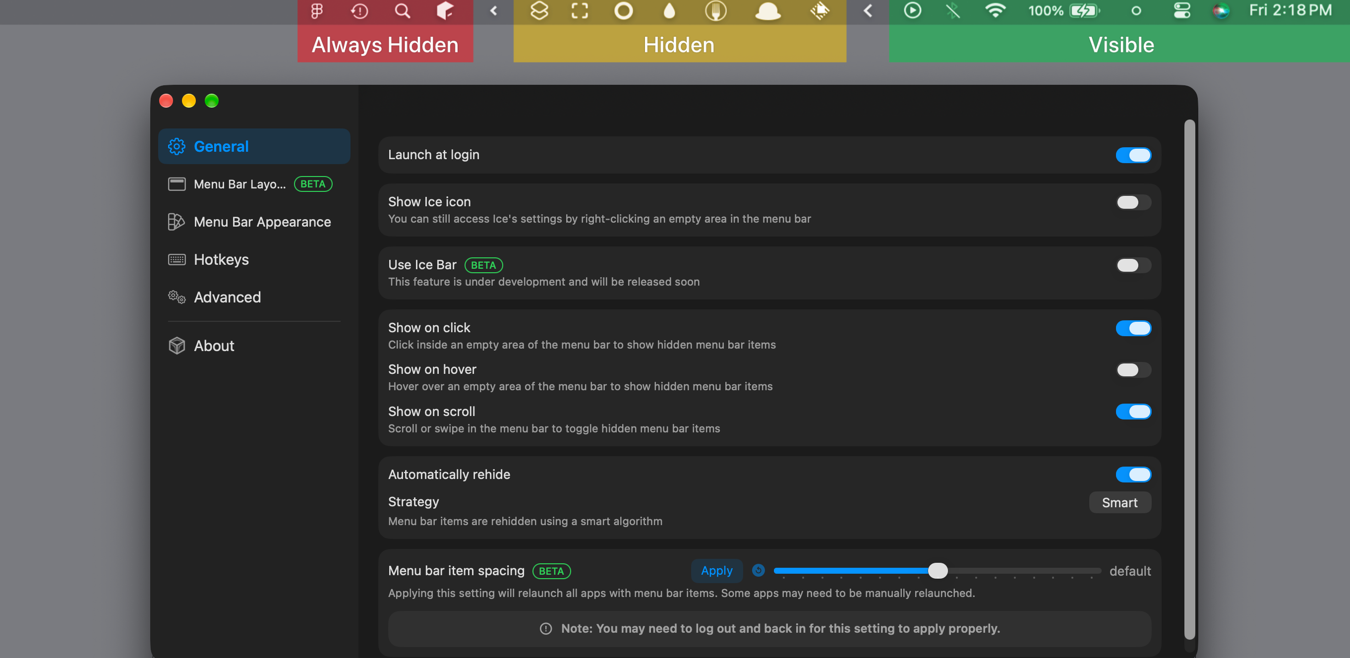Click the play circle icon in menu bar

point(912,10)
